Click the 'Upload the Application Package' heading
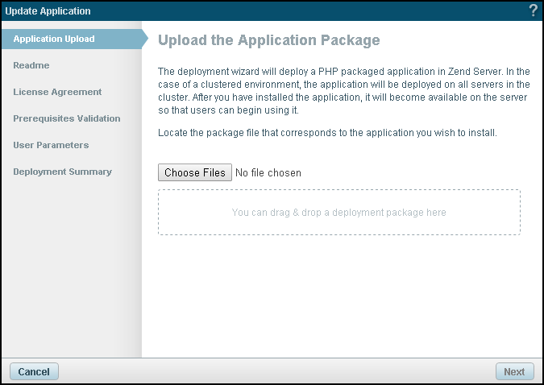 [x=268, y=39]
